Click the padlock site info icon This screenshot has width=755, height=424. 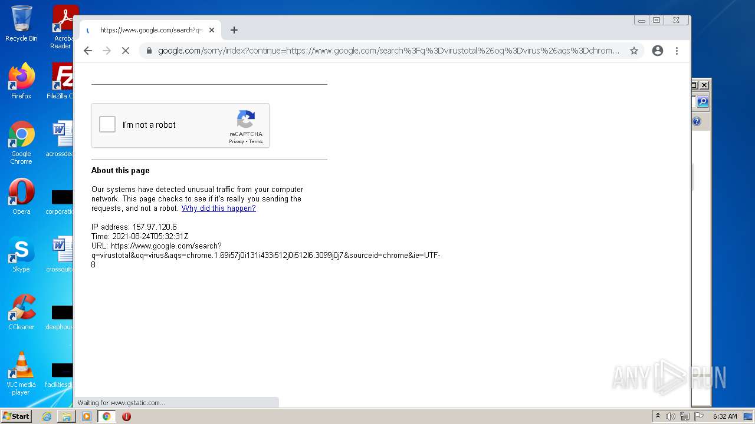click(x=149, y=51)
